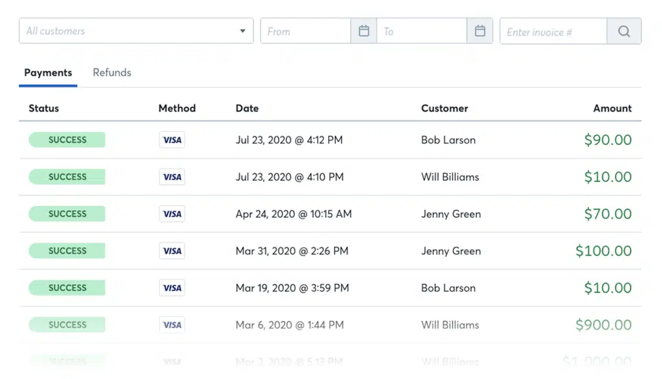The height and width of the screenshot is (379, 662).
Task: Open the From date calendar icon
Action: coord(364,31)
